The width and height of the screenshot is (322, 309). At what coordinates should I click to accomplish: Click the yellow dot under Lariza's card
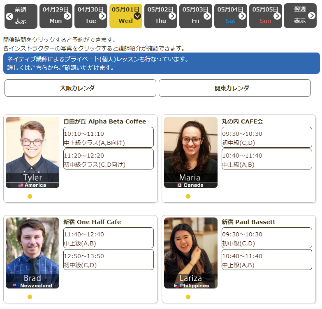188,297
